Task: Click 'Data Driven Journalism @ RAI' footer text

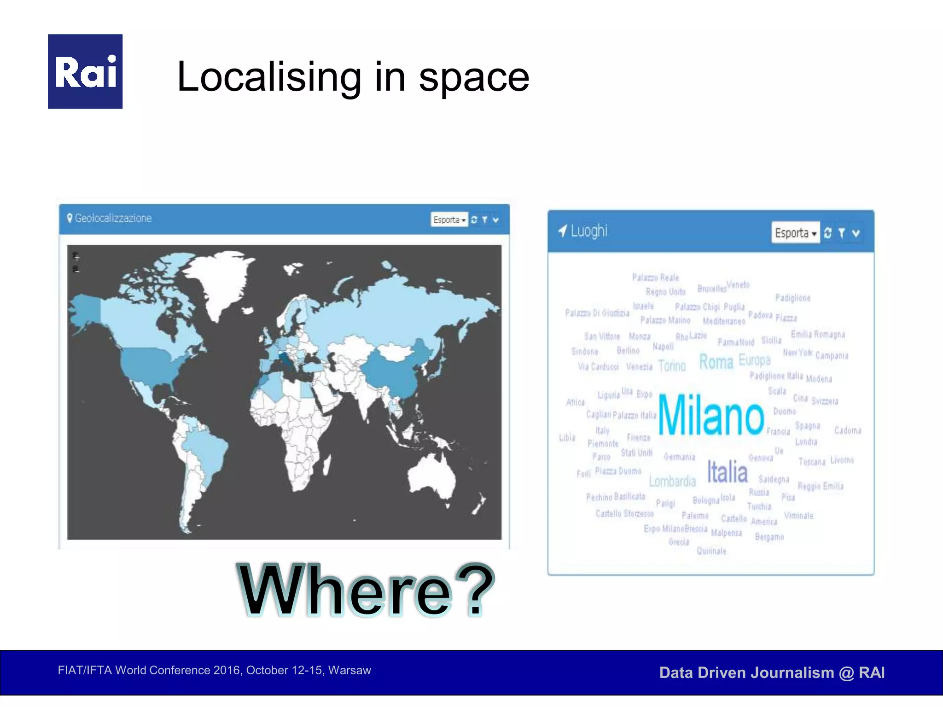Action: click(772, 672)
